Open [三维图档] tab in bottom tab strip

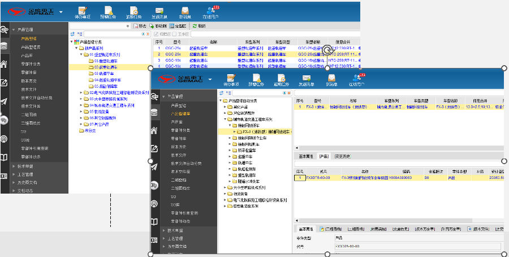356,229
